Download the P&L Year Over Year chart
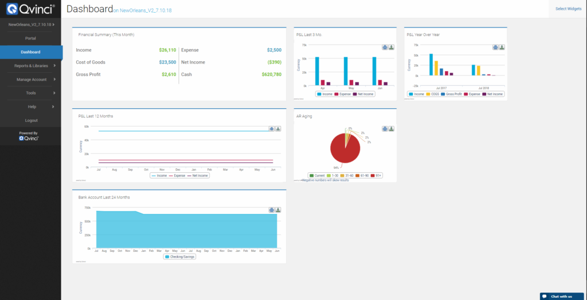587x300 pixels. click(x=502, y=48)
